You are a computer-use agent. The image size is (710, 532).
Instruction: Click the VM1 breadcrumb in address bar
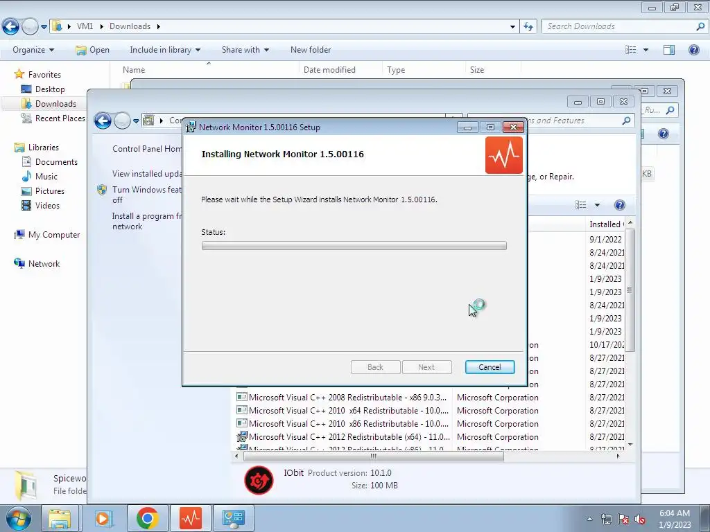tap(85, 26)
